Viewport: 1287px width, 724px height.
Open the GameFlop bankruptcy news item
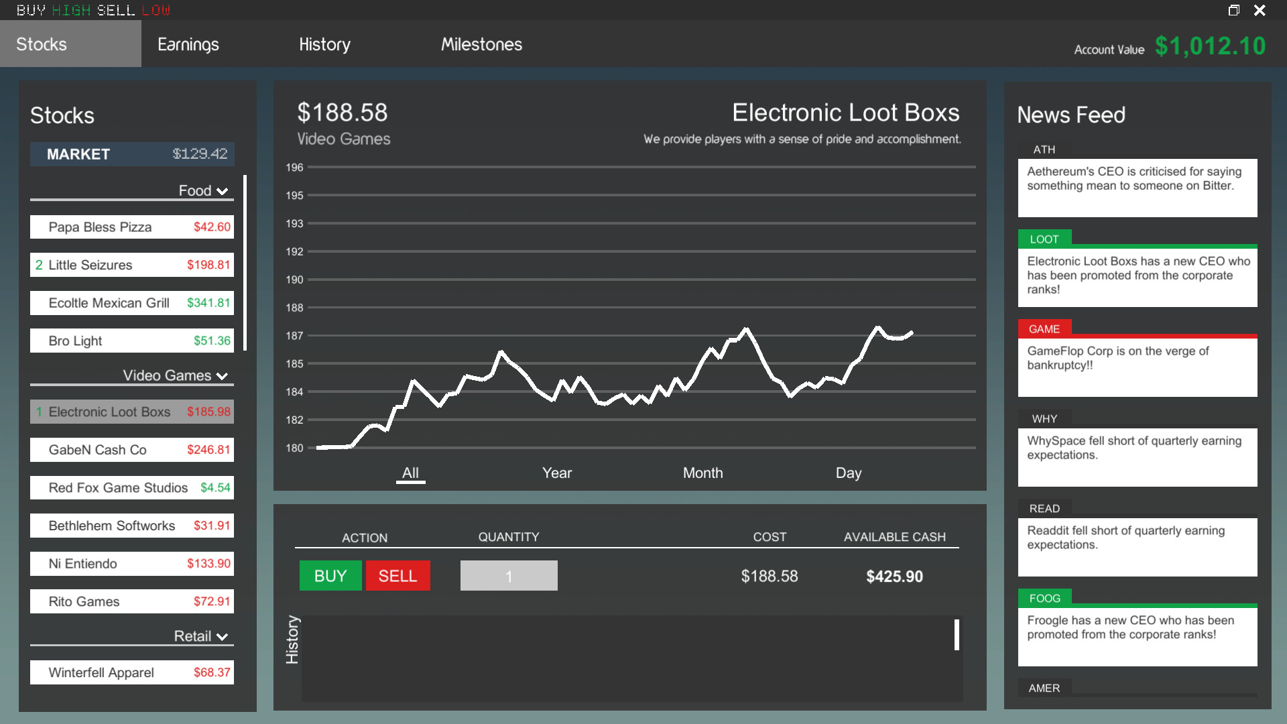coord(1137,365)
